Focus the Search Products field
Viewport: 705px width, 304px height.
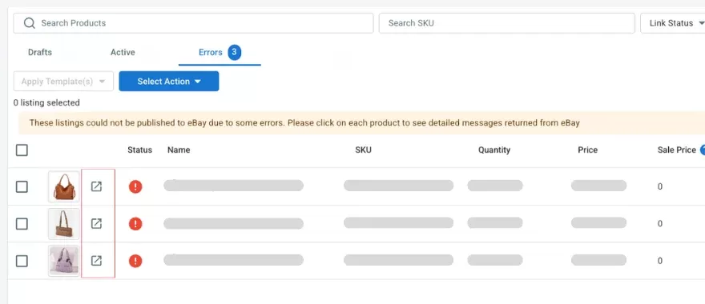pos(193,23)
